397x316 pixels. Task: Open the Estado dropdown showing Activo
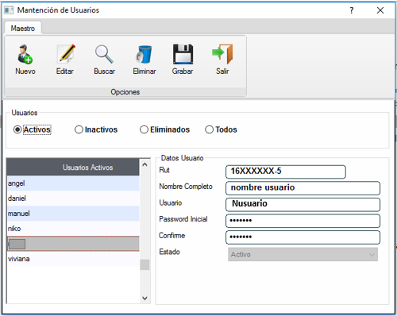pyautogui.click(x=303, y=255)
